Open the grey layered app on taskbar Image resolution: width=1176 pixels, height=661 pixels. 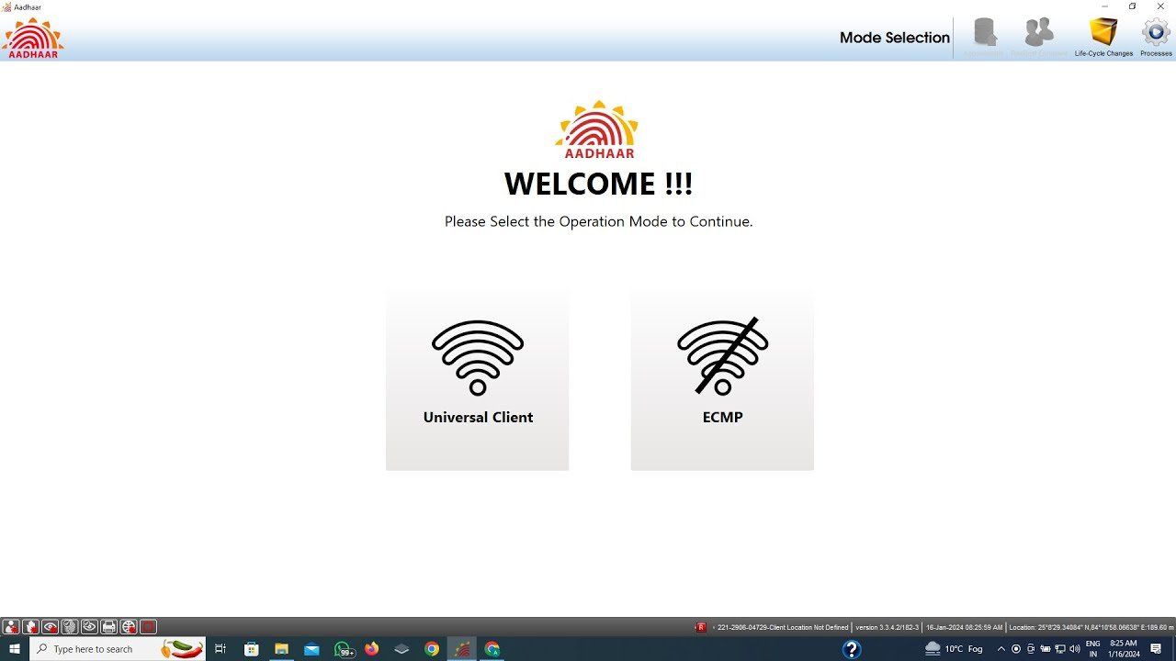pos(401,649)
